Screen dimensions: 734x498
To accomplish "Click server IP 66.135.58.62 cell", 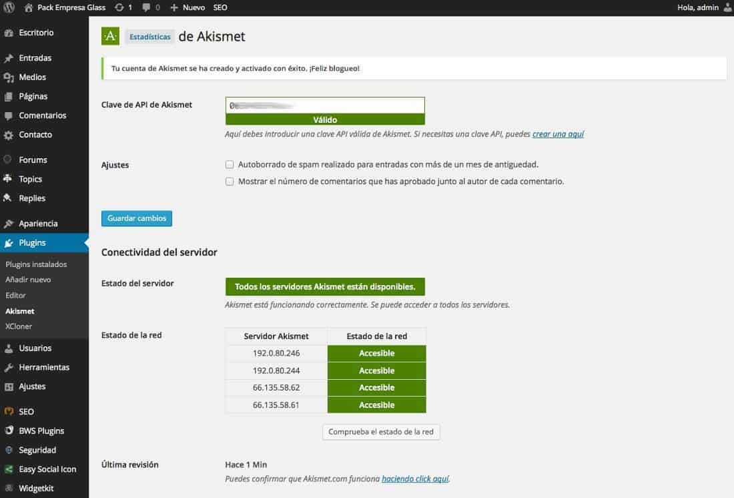I will [276, 388].
